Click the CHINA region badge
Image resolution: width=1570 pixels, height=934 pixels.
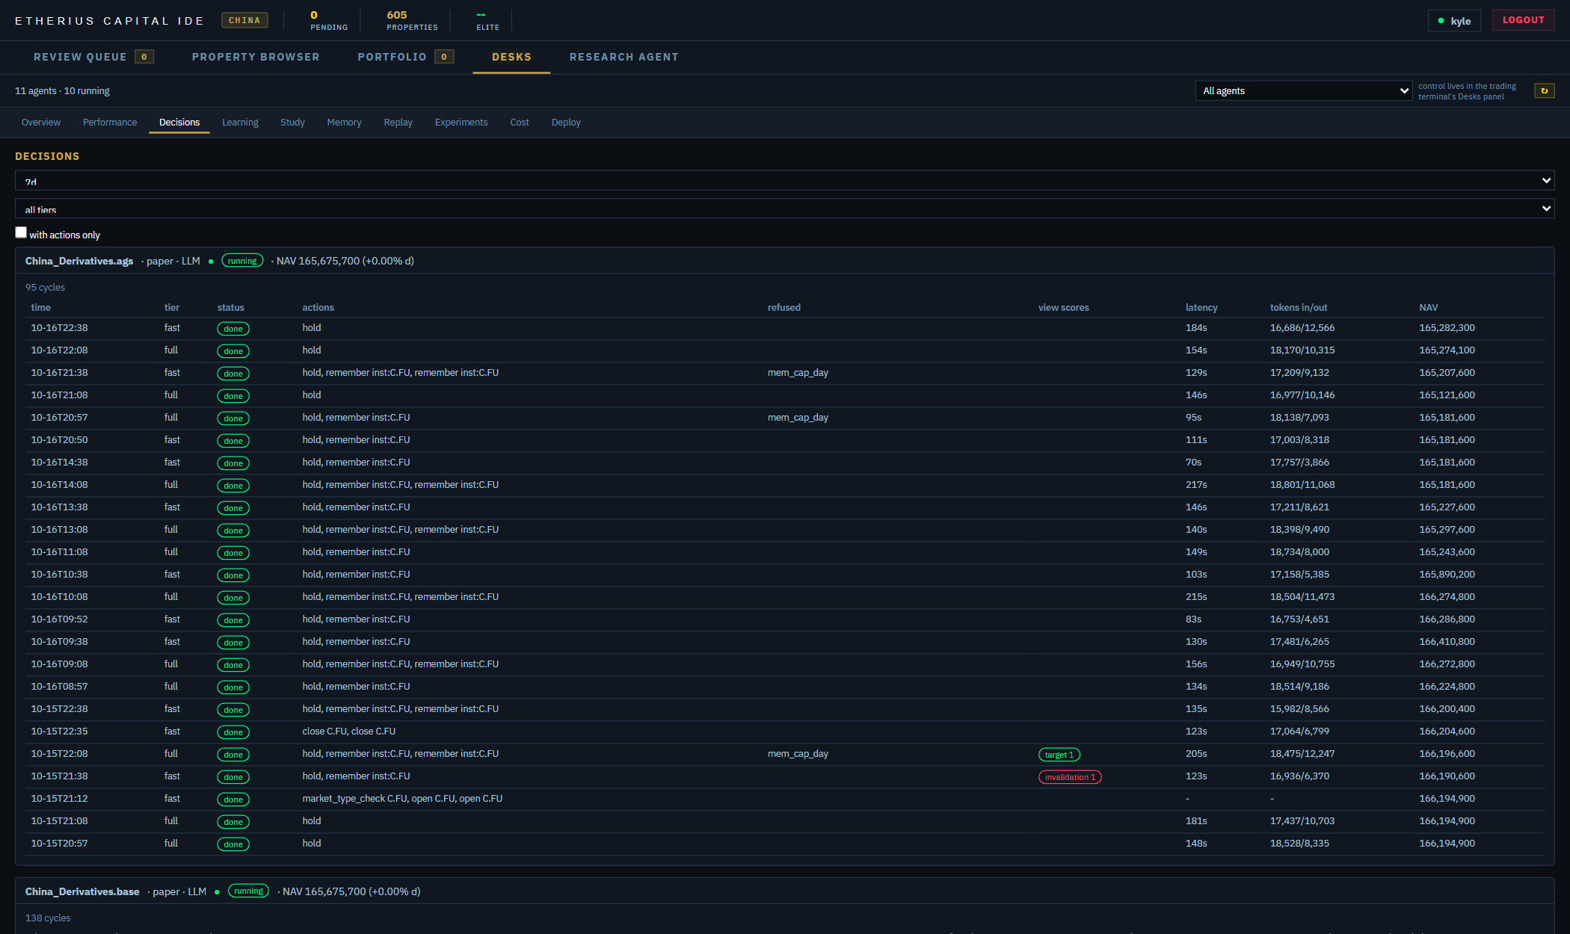(x=244, y=20)
